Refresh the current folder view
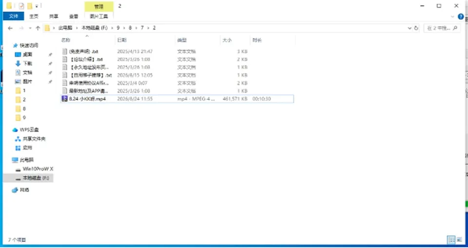 pyautogui.click(x=416, y=28)
